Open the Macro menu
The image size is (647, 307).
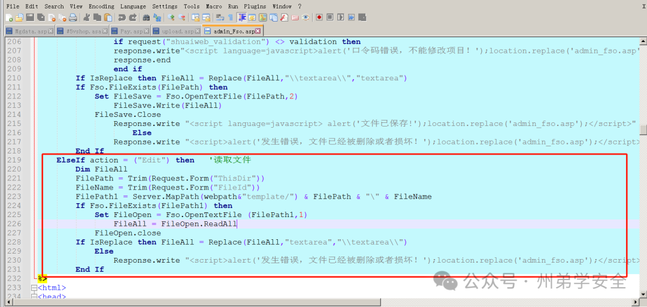[214, 6]
